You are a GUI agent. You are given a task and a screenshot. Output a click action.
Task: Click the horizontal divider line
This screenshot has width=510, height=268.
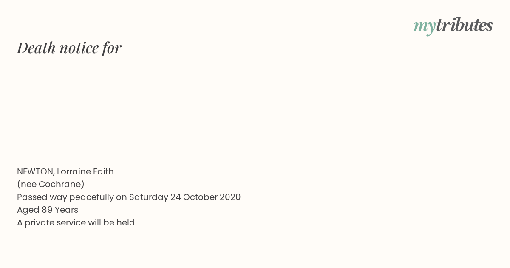(255, 151)
